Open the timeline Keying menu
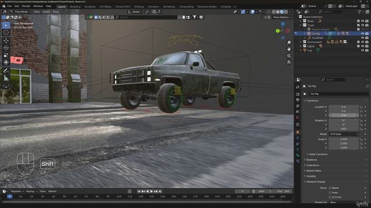 click(x=31, y=191)
